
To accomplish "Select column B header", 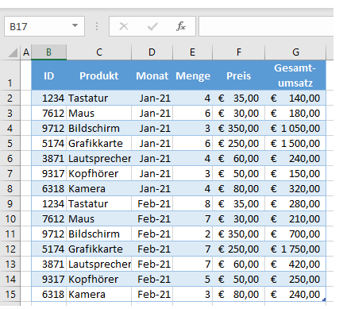I will [x=48, y=52].
